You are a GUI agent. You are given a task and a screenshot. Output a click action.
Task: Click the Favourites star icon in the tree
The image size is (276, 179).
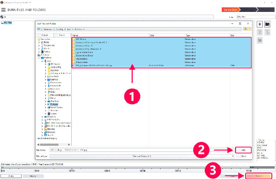pyautogui.click(x=39, y=39)
